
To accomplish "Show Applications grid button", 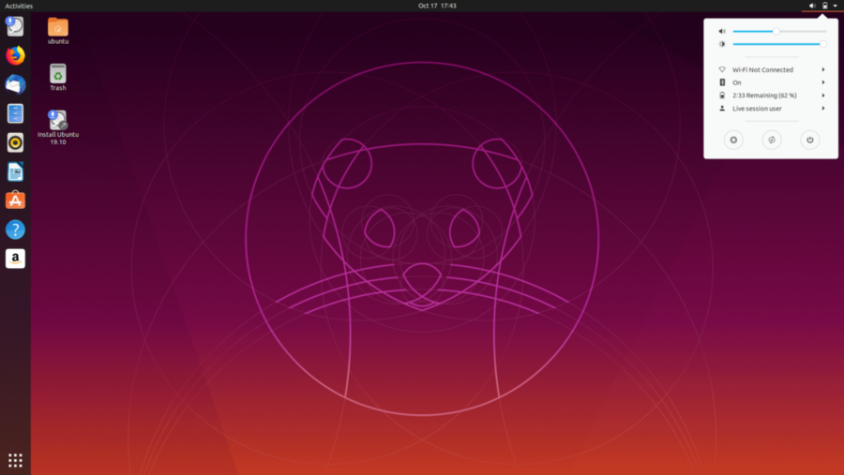I will (15, 460).
